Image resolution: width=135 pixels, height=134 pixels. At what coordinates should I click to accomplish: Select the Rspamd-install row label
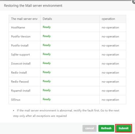(x=21, y=91)
